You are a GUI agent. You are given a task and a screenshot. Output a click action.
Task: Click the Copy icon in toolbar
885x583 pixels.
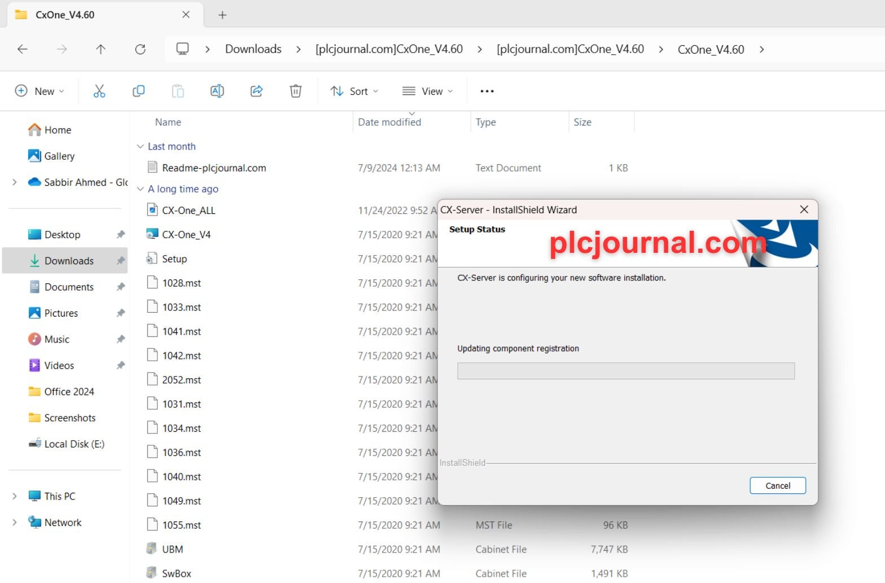[138, 91]
